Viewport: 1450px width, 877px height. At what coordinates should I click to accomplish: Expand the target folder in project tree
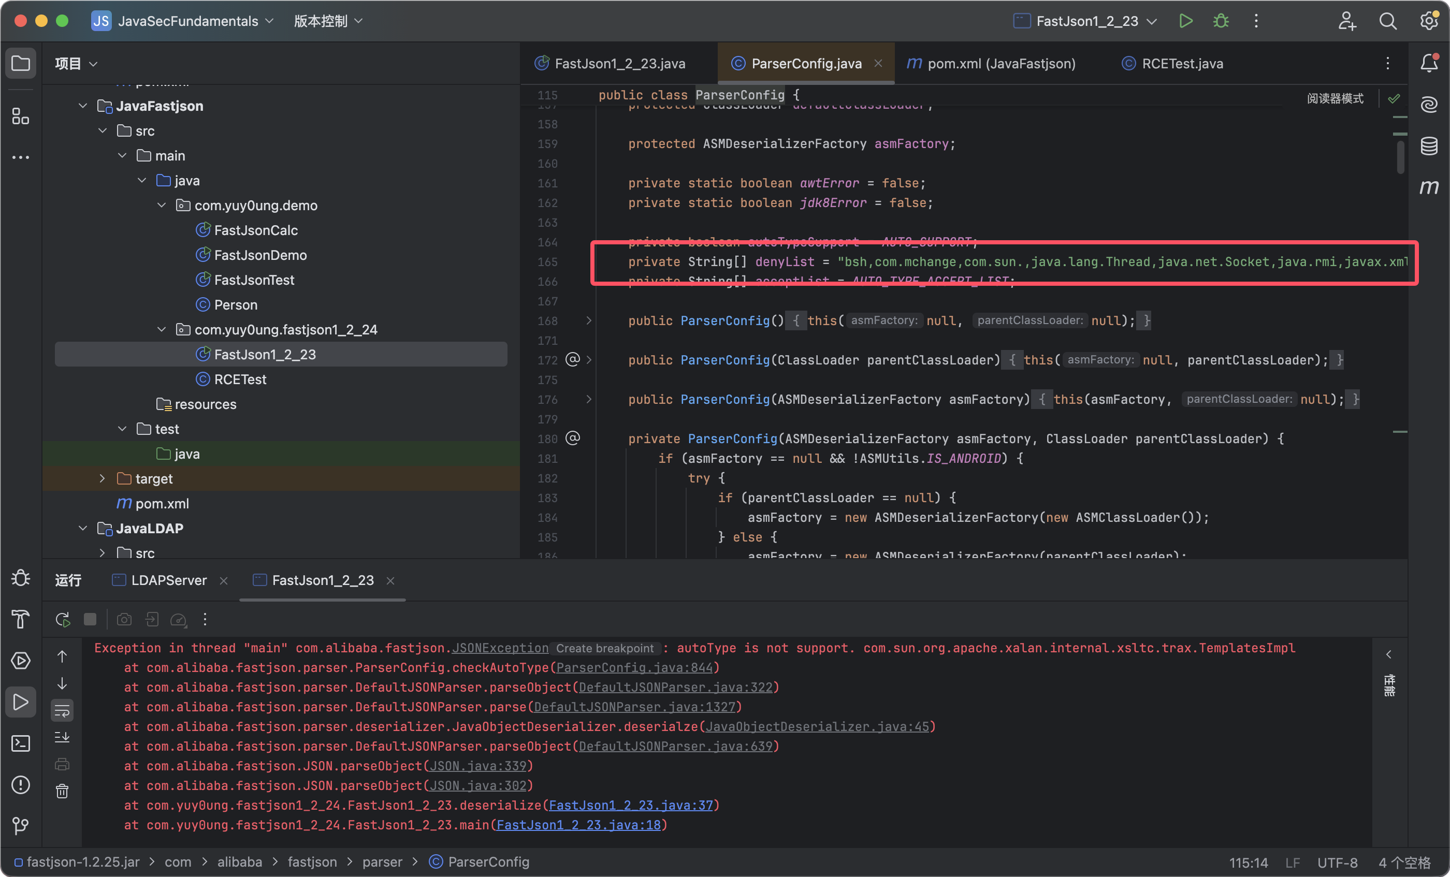(x=103, y=479)
